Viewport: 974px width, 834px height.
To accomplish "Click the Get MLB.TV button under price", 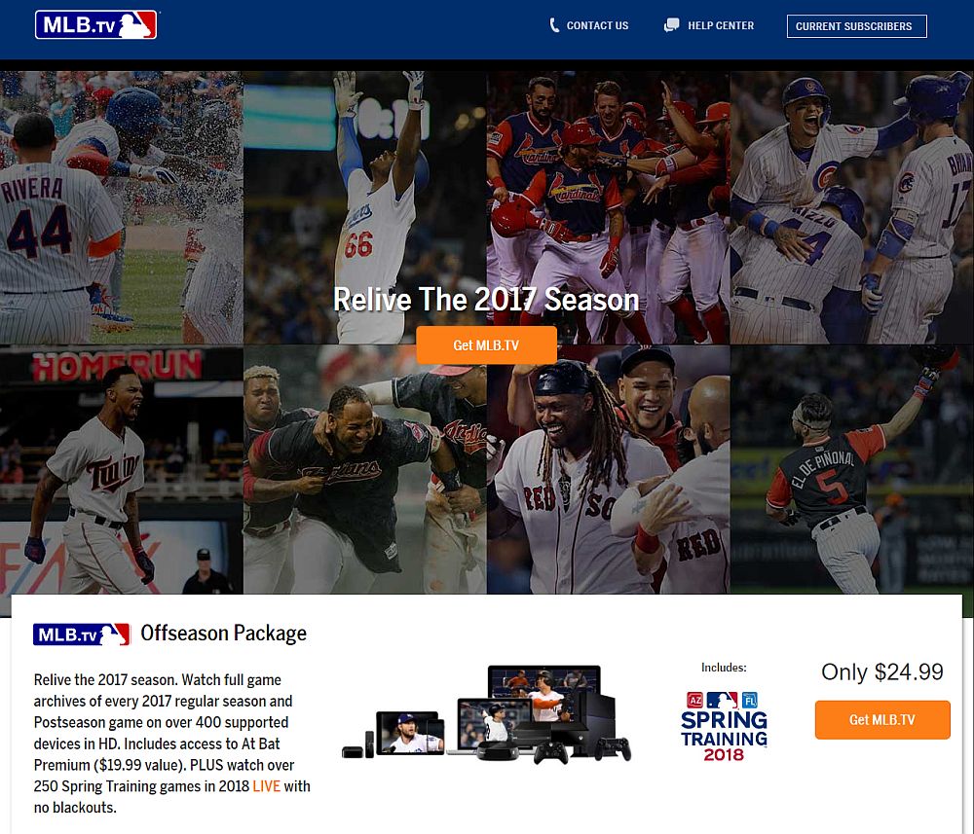I will coord(882,720).
